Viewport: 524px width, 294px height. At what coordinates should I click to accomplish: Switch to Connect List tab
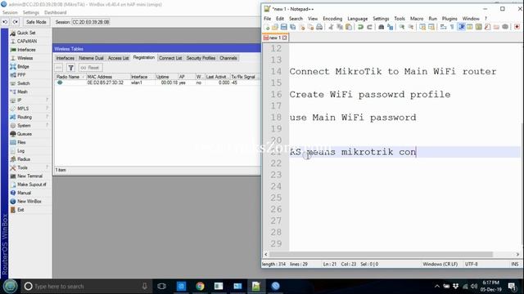point(170,58)
